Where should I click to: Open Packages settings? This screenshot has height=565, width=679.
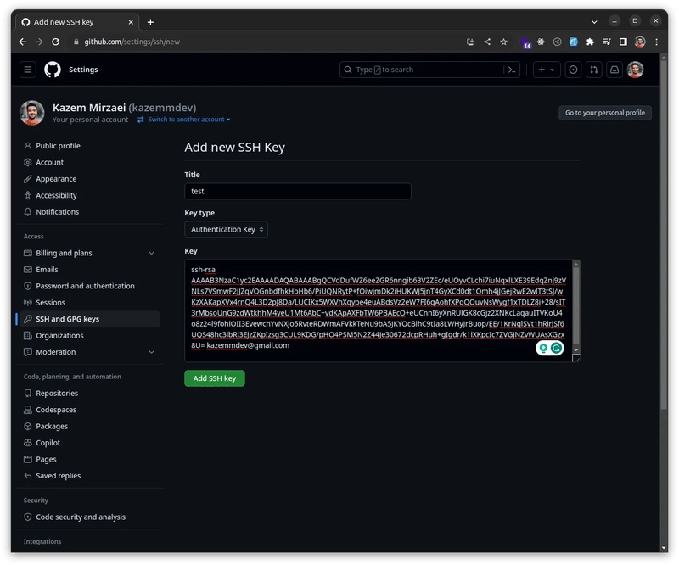pos(52,427)
